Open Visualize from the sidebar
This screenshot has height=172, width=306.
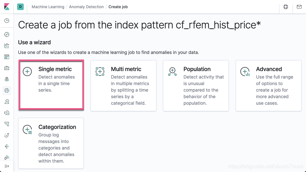click(x=7, y=45)
